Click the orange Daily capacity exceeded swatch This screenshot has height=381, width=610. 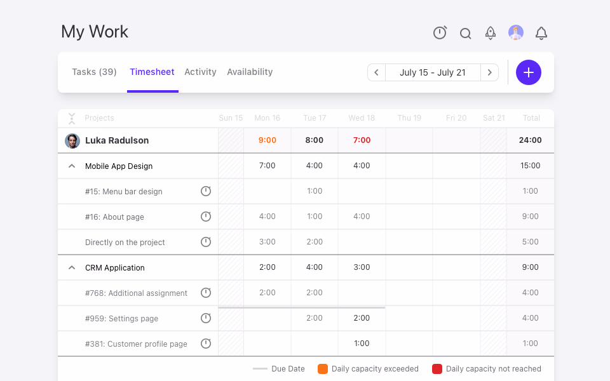pos(323,368)
